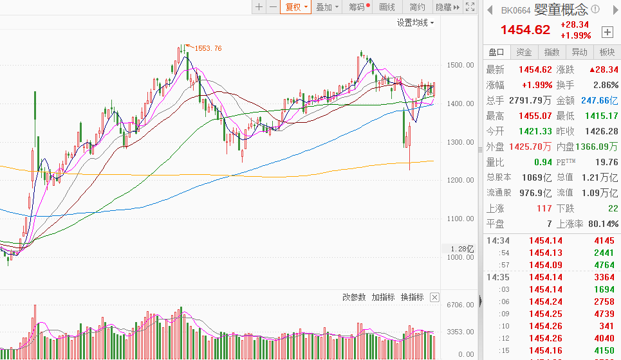Open the 叠加 dropdown menu
Screen dimensions: 621x360
[327, 7]
